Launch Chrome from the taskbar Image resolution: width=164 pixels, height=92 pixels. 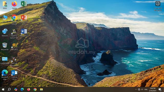tap(35, 89)
